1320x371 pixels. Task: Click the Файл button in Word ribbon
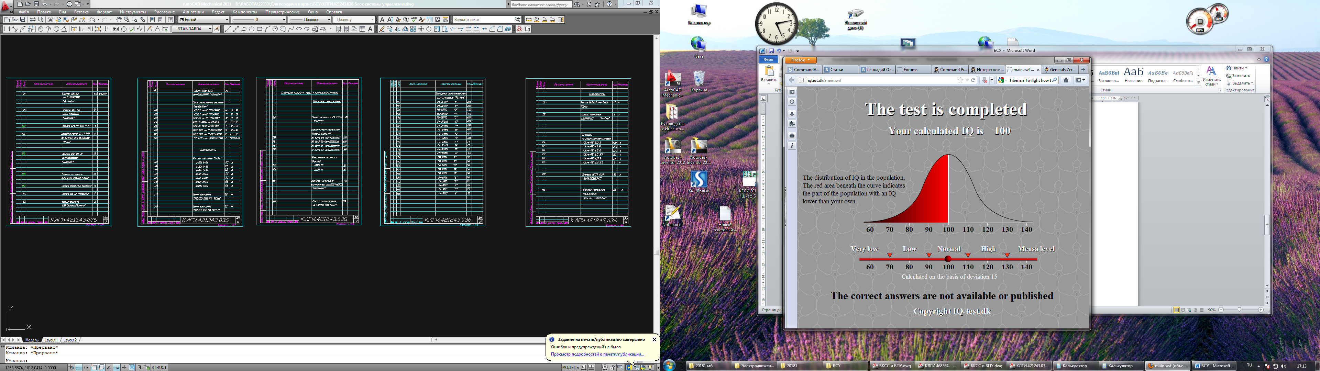tap(768, 59)
